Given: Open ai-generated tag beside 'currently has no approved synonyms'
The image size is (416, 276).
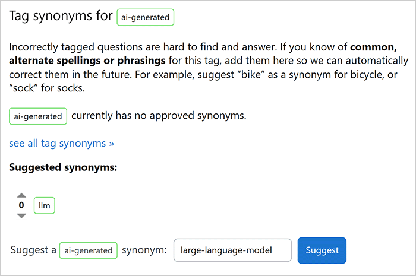Looking at the screenshot, I should pos(38,116).
